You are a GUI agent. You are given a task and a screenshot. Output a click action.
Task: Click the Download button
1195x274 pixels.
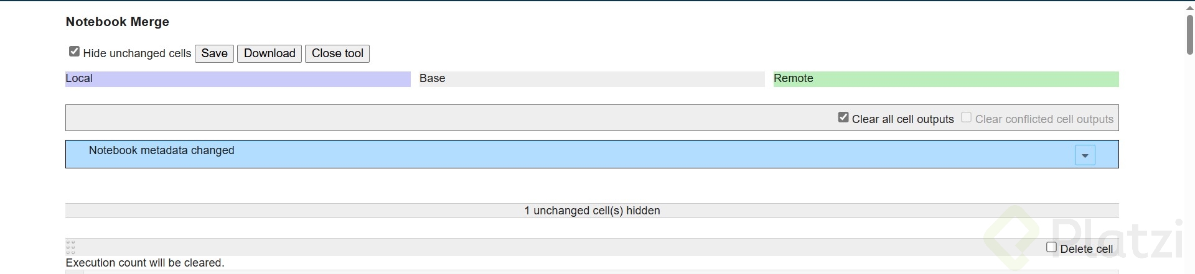tap(269, 53)
